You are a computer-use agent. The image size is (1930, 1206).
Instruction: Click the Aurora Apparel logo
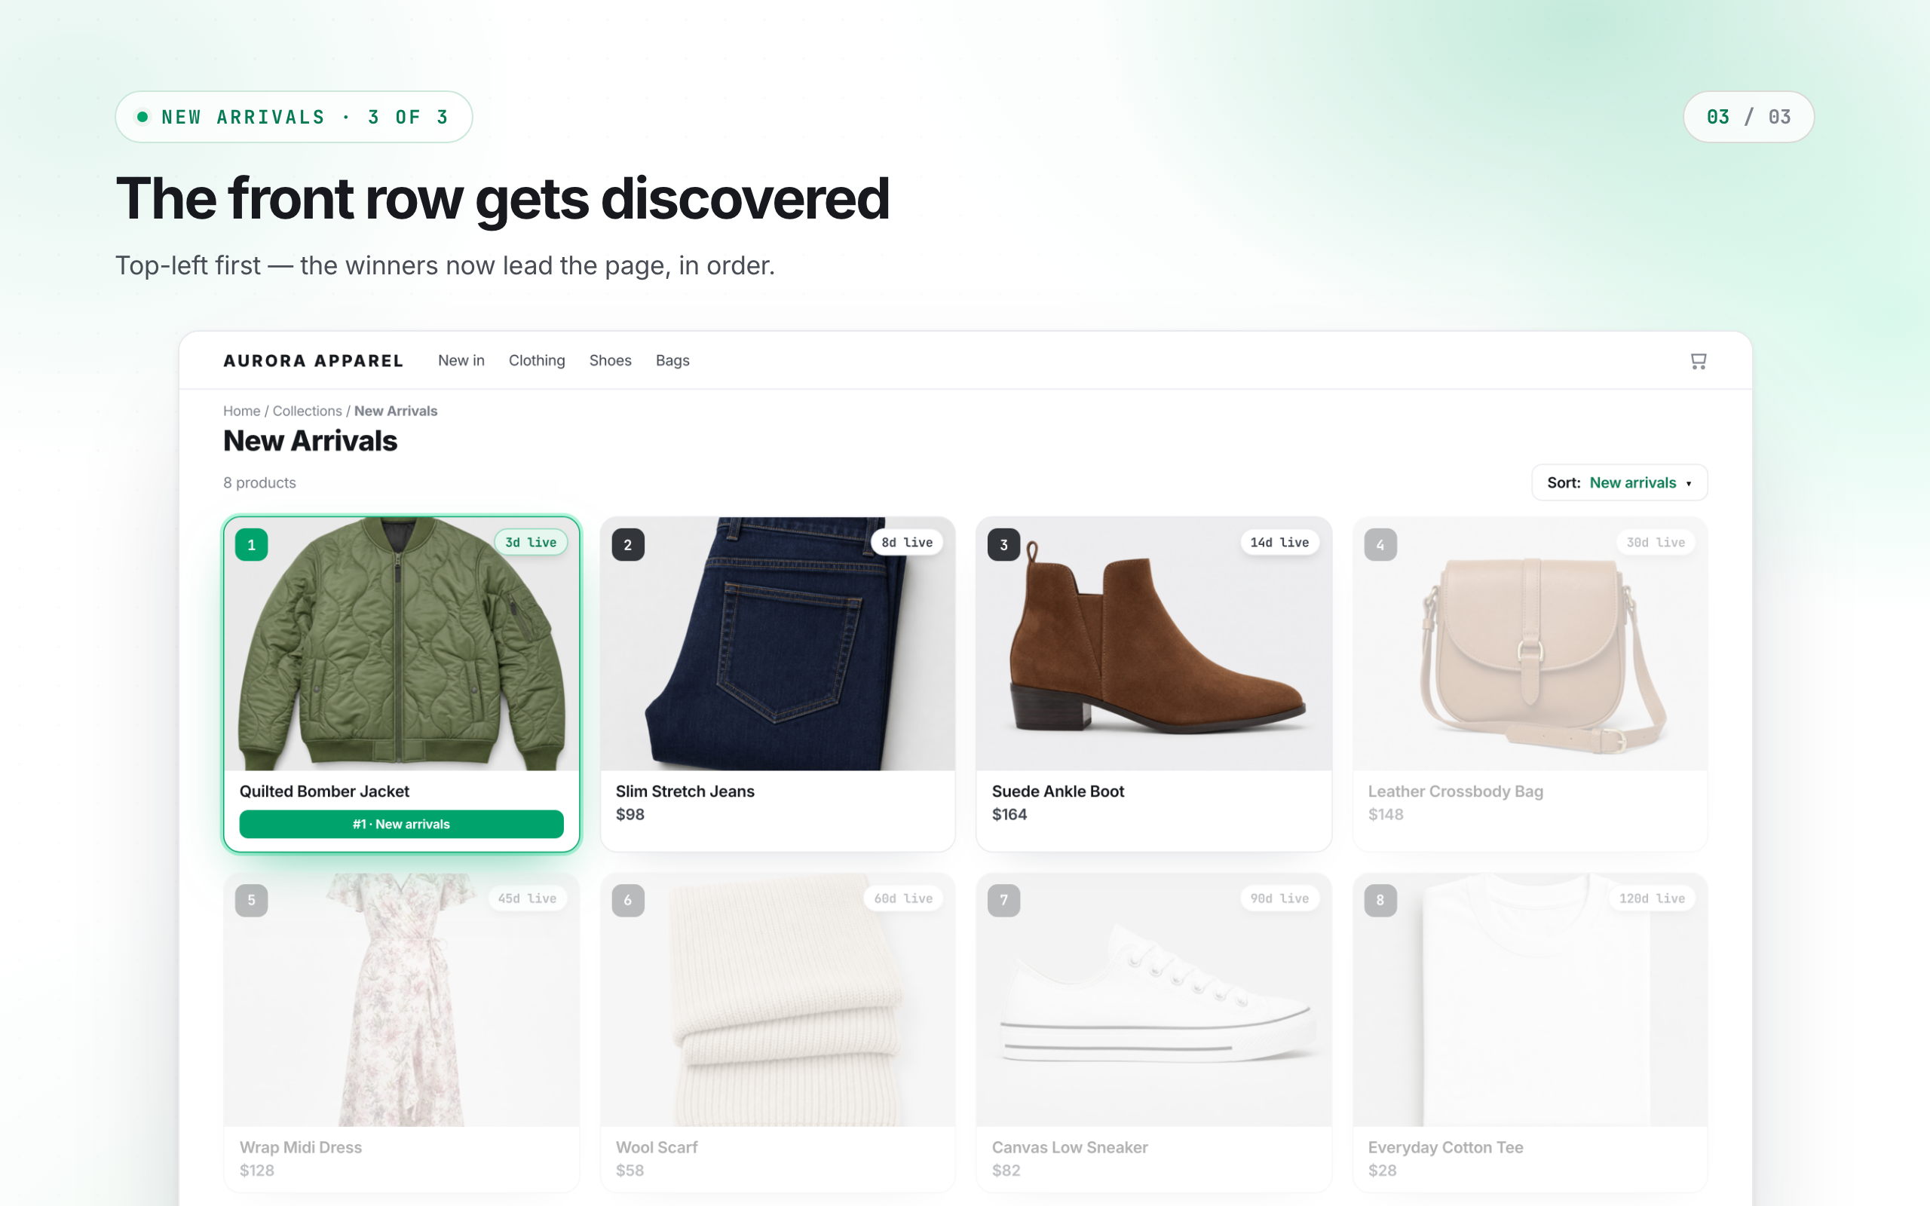coord(314,360)
